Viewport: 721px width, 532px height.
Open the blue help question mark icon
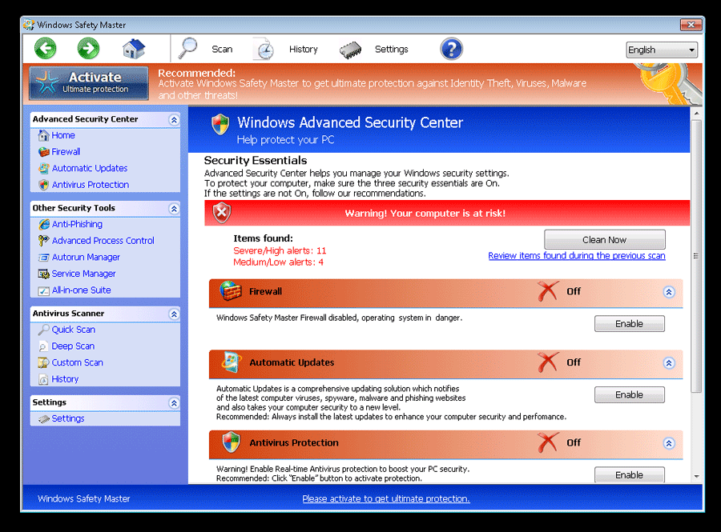(x=451, y=49)
